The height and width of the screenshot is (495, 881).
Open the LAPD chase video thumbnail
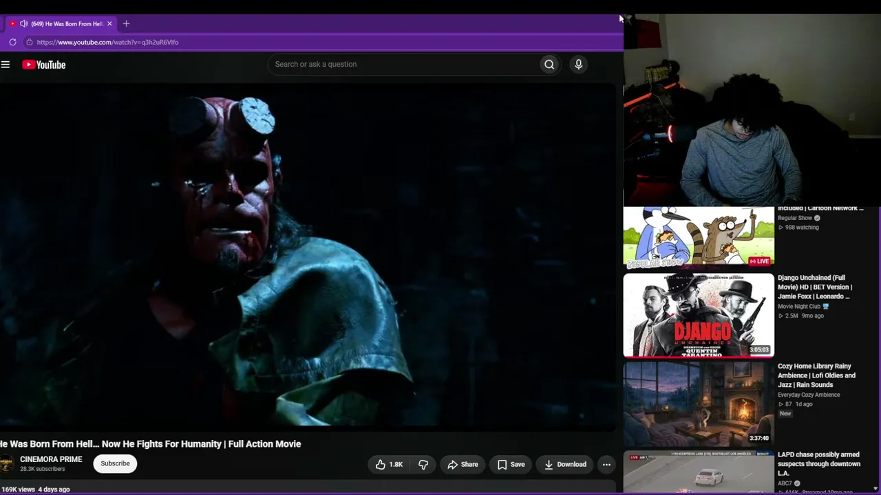pos(699,472)
